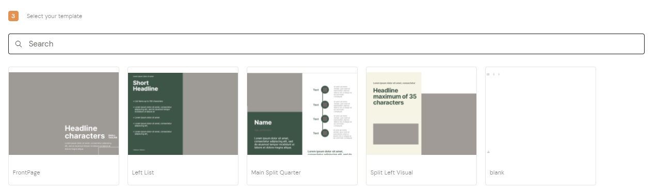Choose the Left List template preview
The width and height of the screenshot is (657, 190).
[x=183, y=114]
